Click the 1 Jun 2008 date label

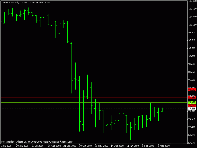point(6,146)
